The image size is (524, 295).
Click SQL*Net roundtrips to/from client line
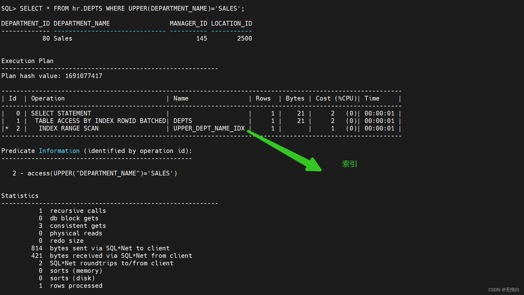[106, 263]
